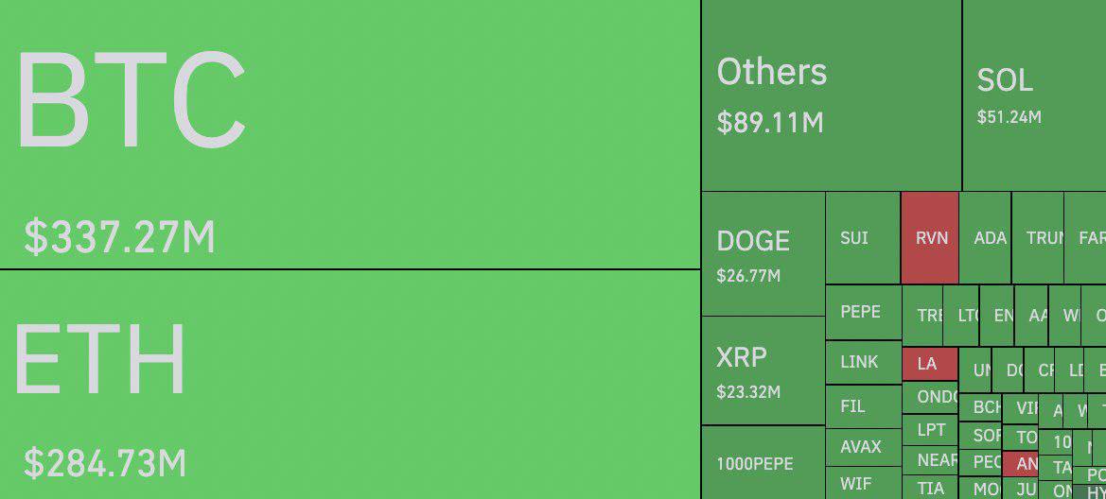Select the DOGE $26.77M tile
1106x499 pixels.
pyautogui.click(x=764, y=253)
